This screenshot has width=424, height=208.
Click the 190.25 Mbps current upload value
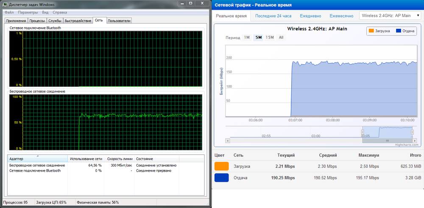283,178
